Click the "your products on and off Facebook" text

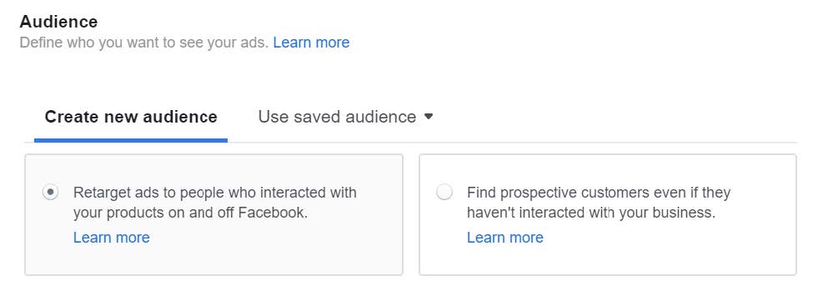point(190,213)
